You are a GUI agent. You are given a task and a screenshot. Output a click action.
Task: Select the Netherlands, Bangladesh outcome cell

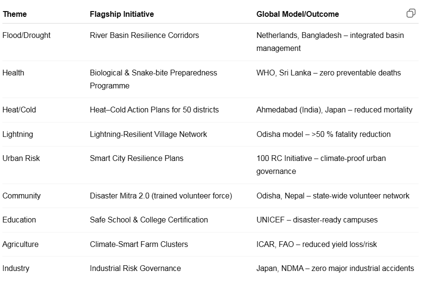pyautogui.click(x=330, y=42)
